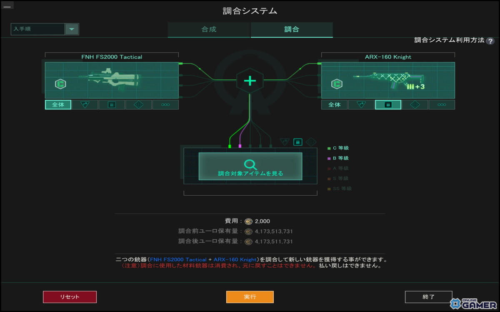Select the magazine filter icon under FNH FS2000 Tactical

(111, 104)
